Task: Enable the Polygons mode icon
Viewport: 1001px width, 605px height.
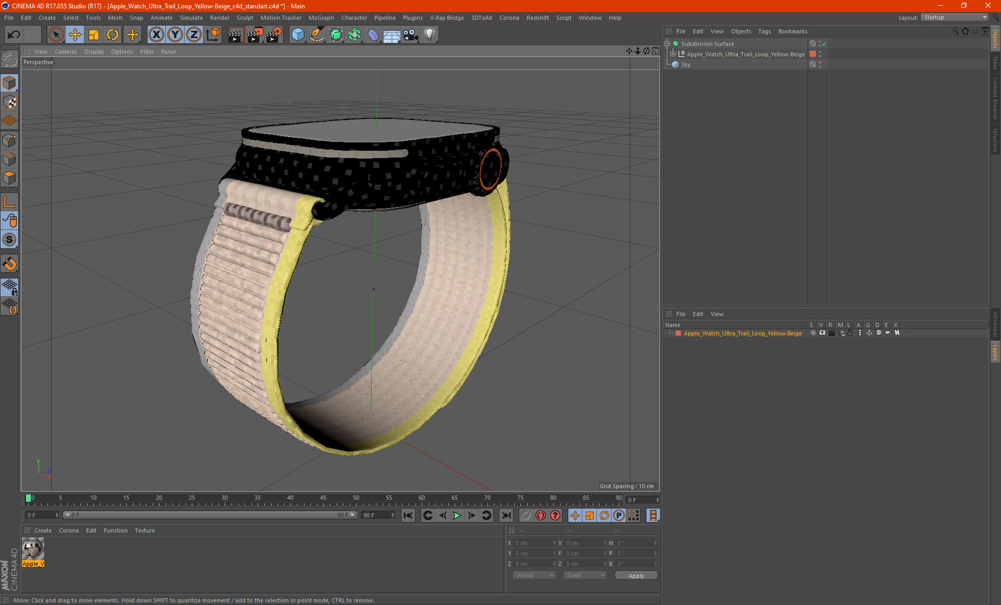Action: [9, 178]
